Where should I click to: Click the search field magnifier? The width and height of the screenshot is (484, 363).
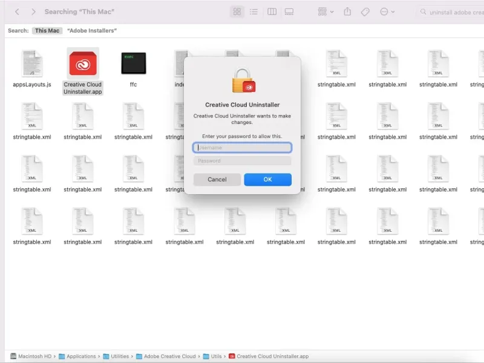(x=423, y=11)
